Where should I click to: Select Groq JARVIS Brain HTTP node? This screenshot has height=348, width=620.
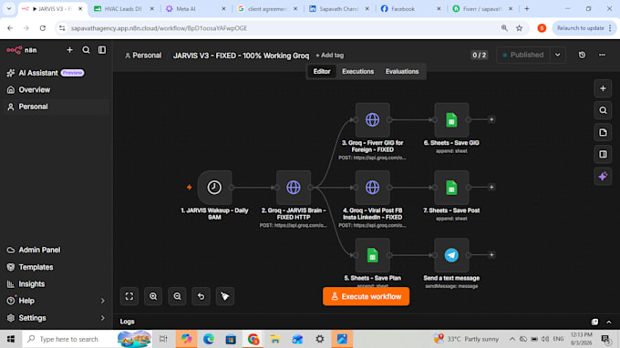(x=294, y=188)
